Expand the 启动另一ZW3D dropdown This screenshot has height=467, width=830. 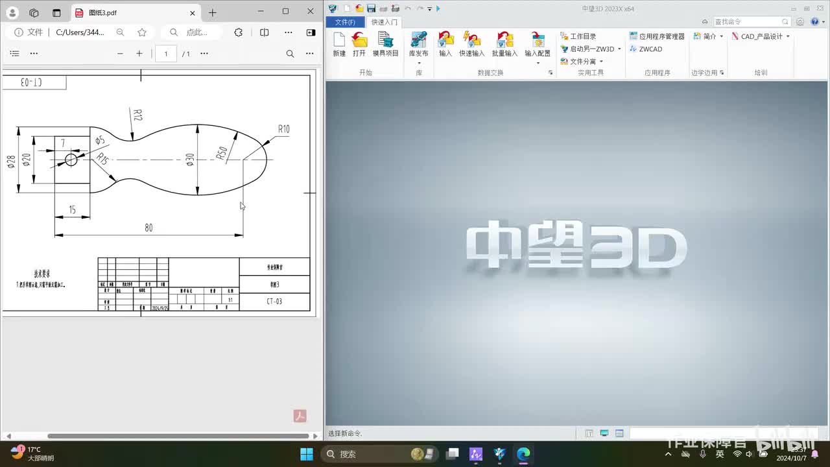(x=619, y=49)
